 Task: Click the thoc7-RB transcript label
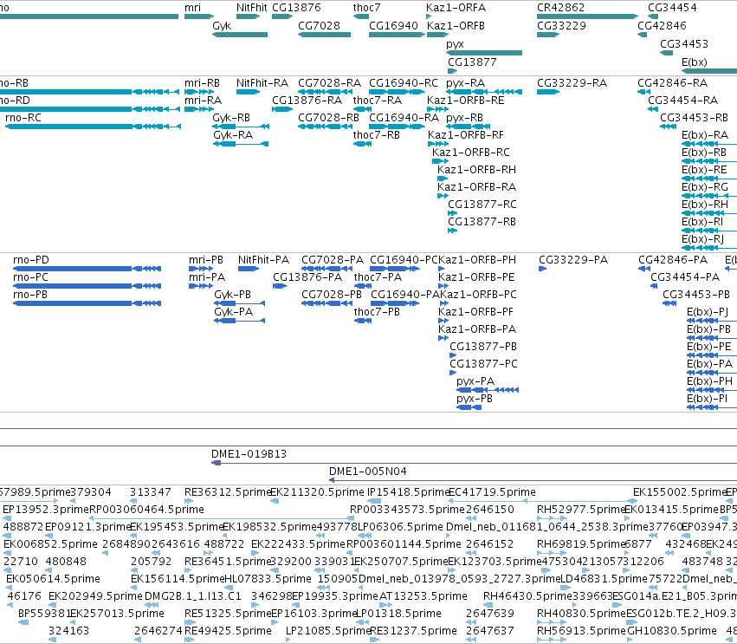(377, 135)
